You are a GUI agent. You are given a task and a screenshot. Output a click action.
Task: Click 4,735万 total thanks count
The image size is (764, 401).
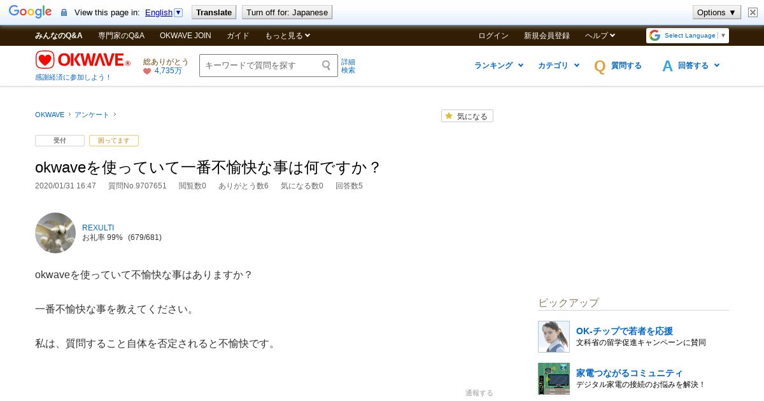point(168,71)
